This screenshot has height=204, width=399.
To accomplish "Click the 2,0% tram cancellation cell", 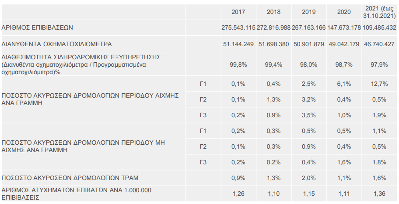I will [308, 178].
